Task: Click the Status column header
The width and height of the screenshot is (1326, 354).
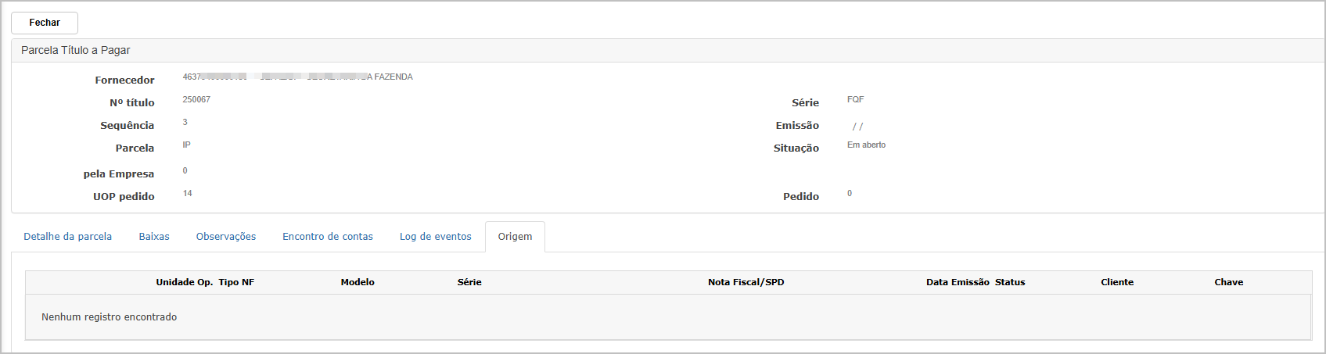Action: coord(1010,282)
